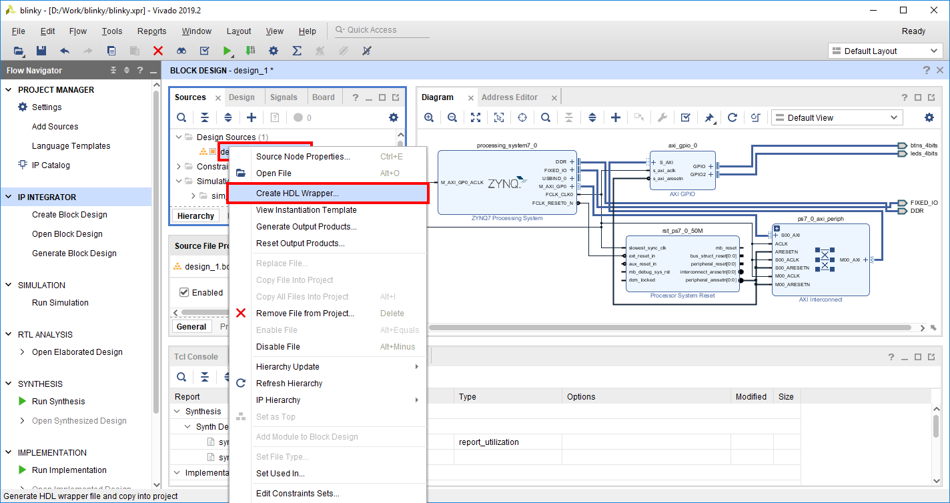The width and height of the screenshot is (950, 503).
Task: Click the Sigma reports icon in main toolbar
Action: (x=297, y=51)
